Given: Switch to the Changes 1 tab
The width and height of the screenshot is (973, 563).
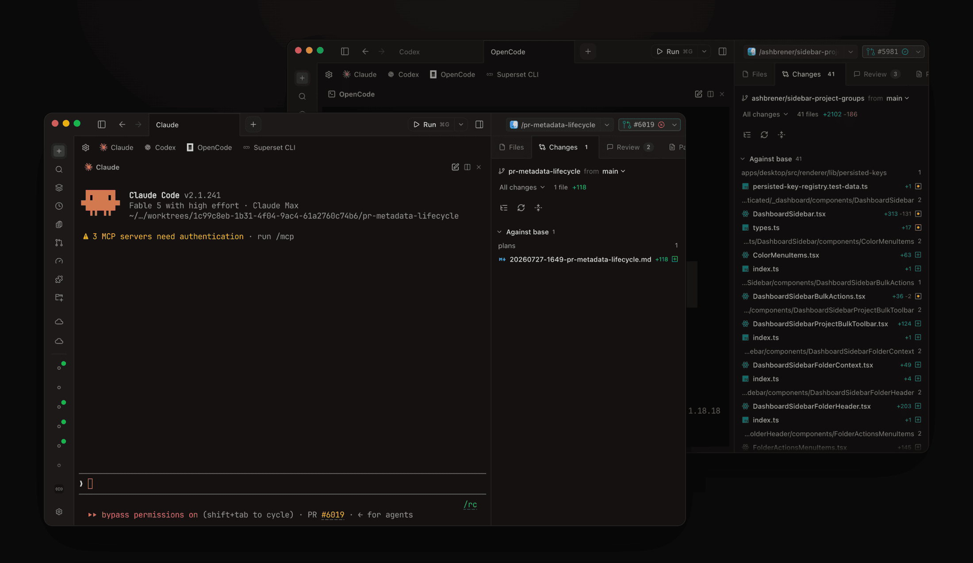Looking at the screenshot, I should (564, 147).
